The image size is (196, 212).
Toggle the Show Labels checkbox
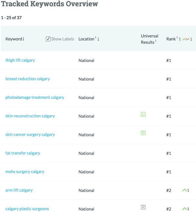(x=48, y=39)
